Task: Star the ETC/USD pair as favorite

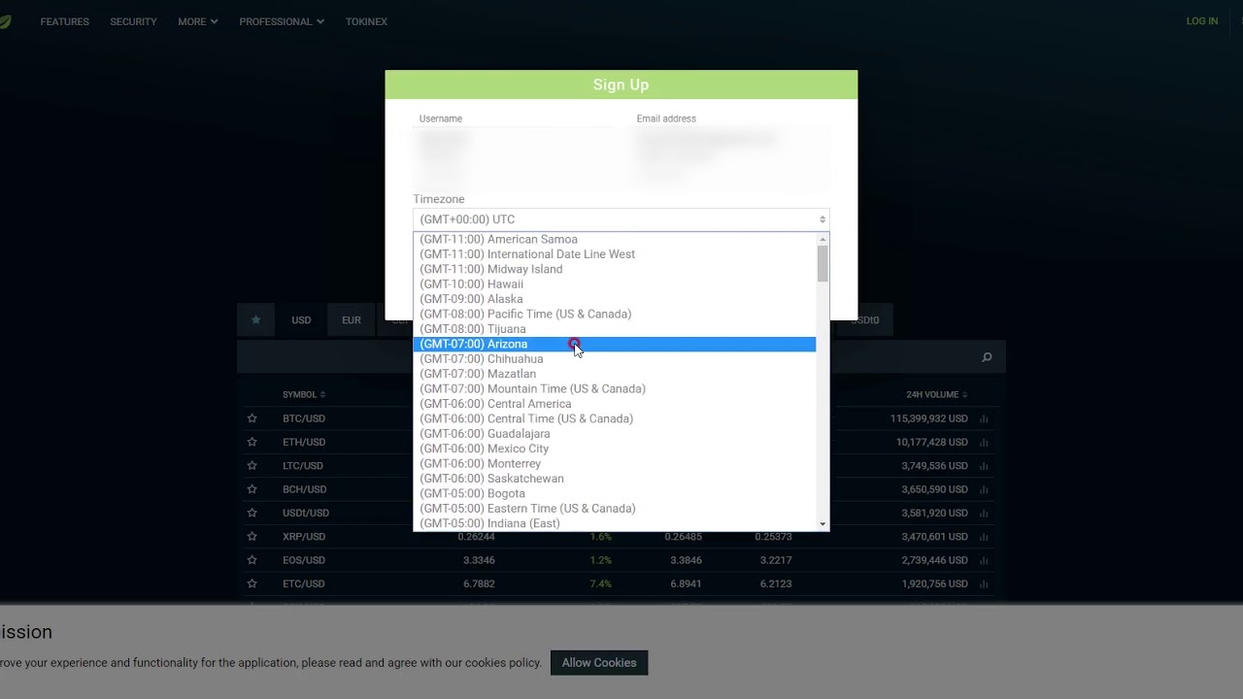Action: [x=252, y=583]
